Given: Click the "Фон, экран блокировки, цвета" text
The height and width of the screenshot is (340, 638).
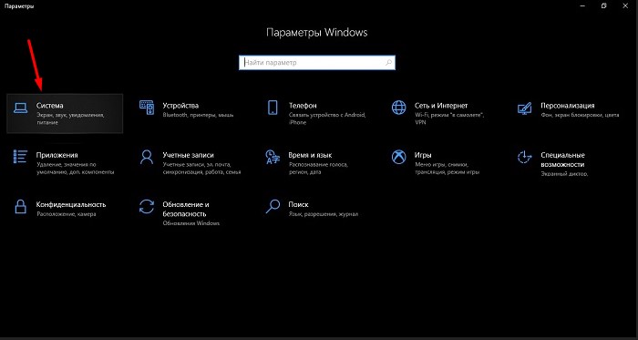Looking at the screenshot, I should click(x=581, y=115).
